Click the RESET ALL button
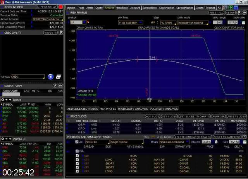 coord(216,12)
